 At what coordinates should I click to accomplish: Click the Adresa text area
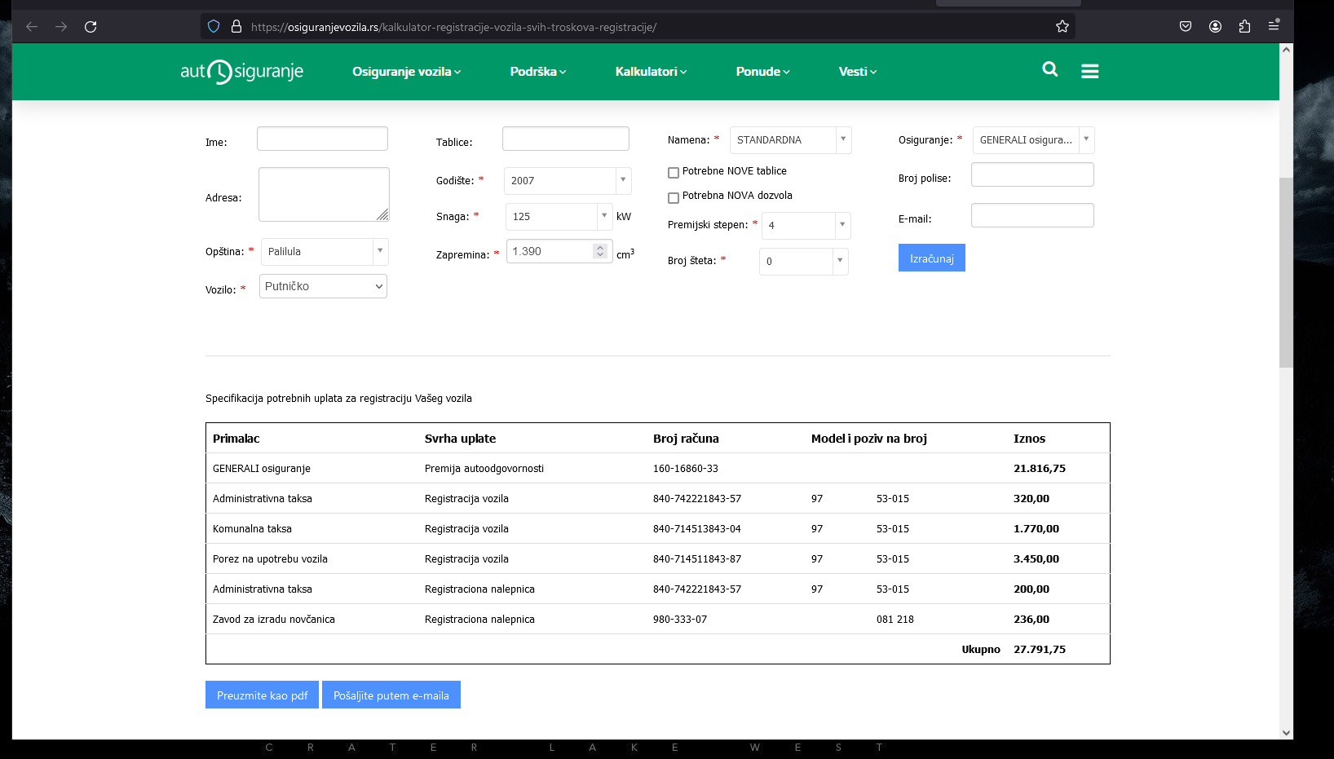[324, 194]
